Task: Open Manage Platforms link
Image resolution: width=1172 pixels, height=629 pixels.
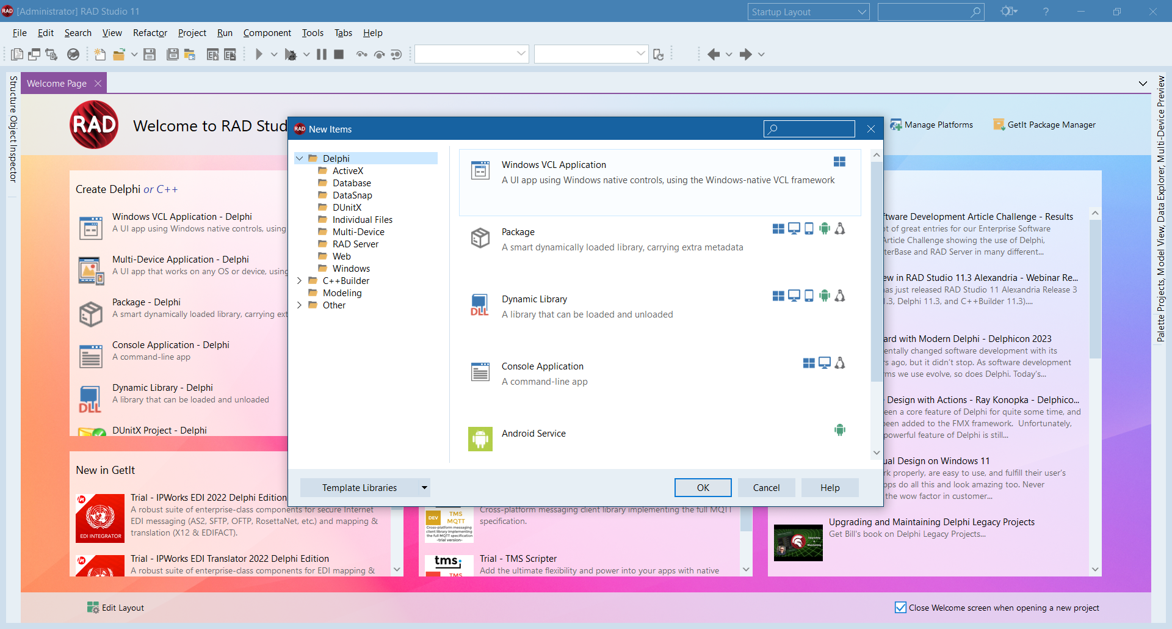Action: click(x=931, y=125)
